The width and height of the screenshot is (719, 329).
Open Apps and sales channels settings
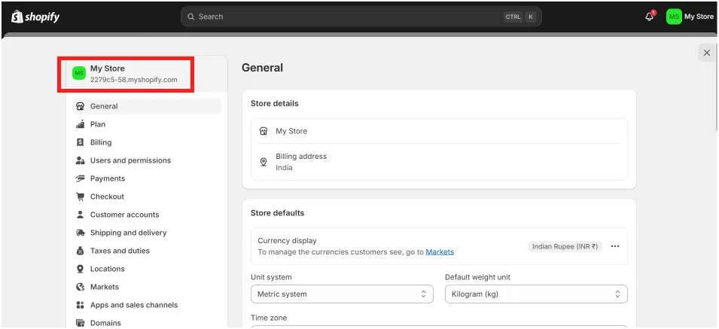click(x=147, y=305)
